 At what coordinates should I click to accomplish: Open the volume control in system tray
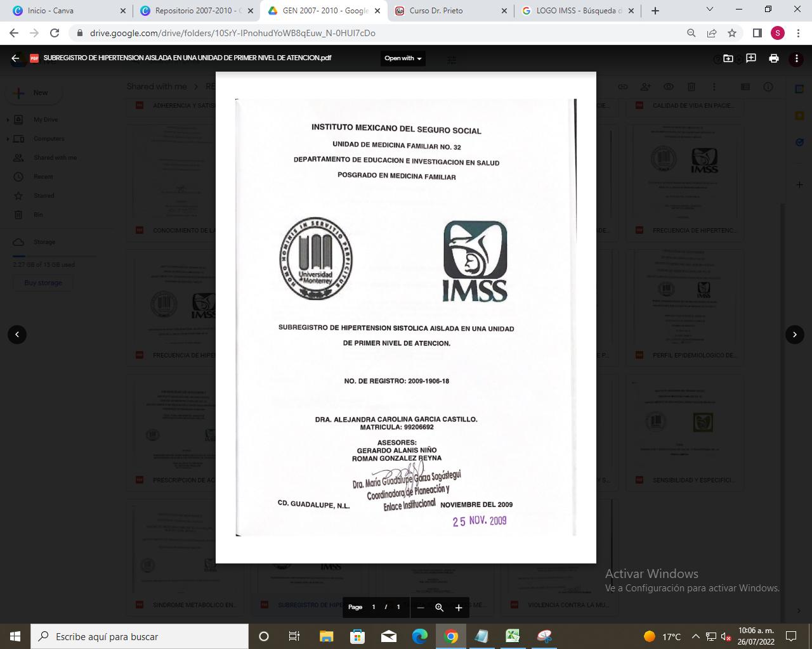click(x=726, y=636)
